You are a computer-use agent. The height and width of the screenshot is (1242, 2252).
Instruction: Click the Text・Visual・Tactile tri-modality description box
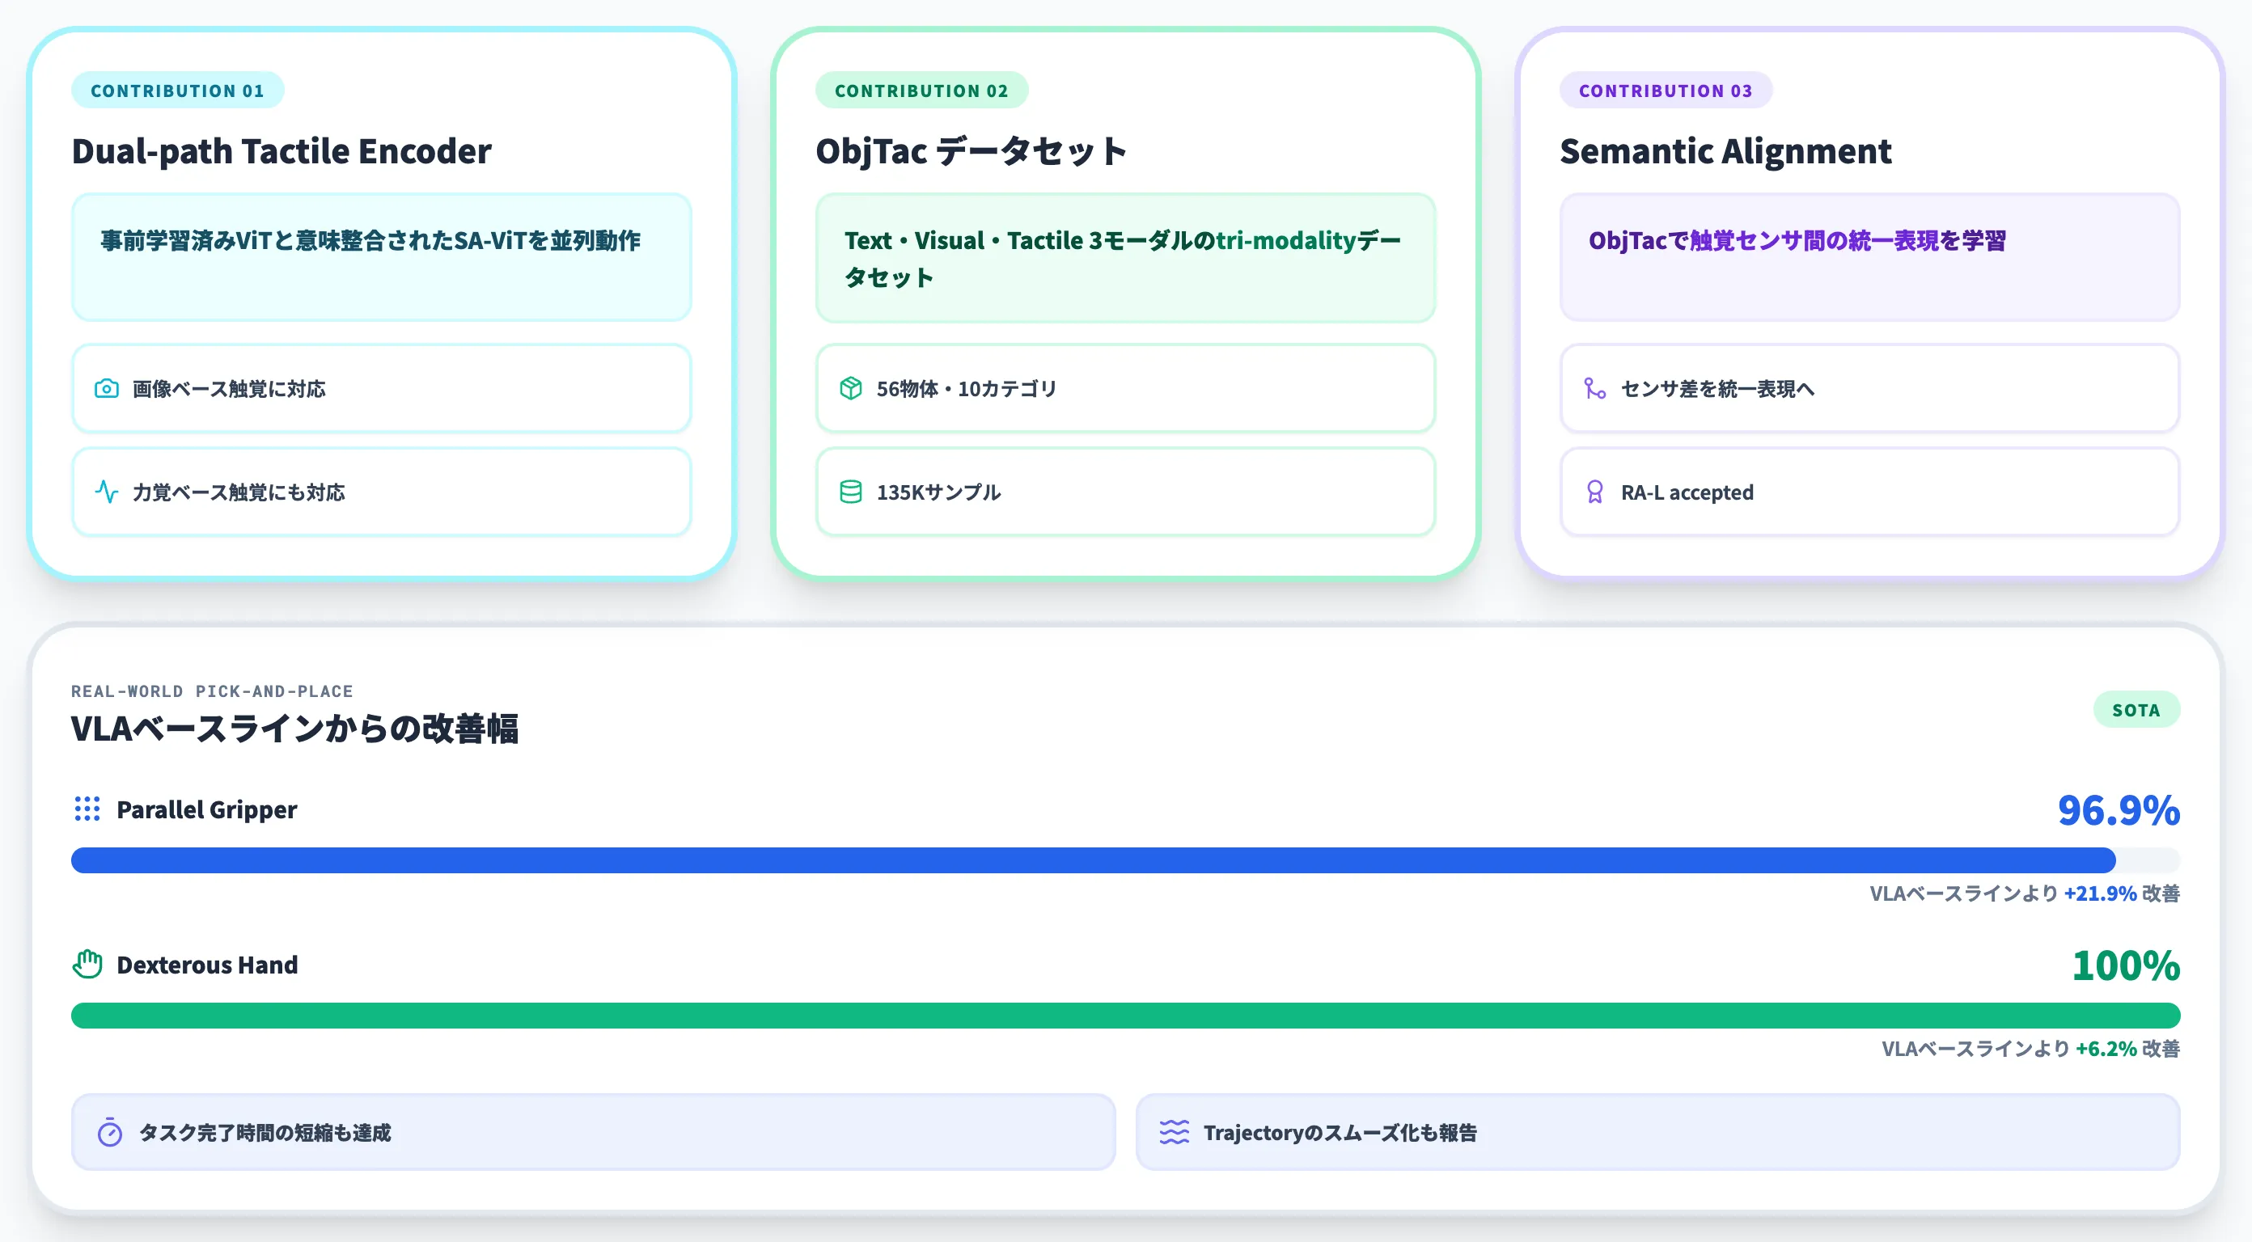[1125, 258]
